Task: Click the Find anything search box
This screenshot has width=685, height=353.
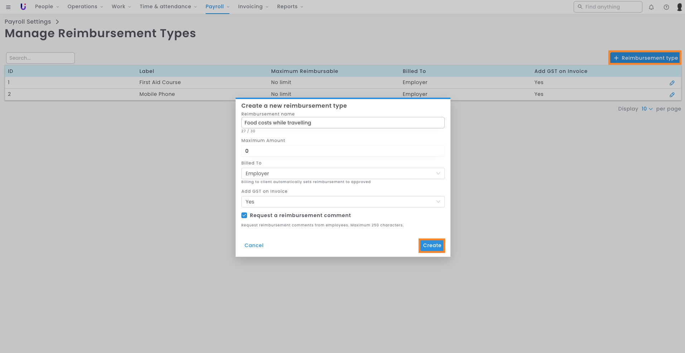Action: (608, 7)
